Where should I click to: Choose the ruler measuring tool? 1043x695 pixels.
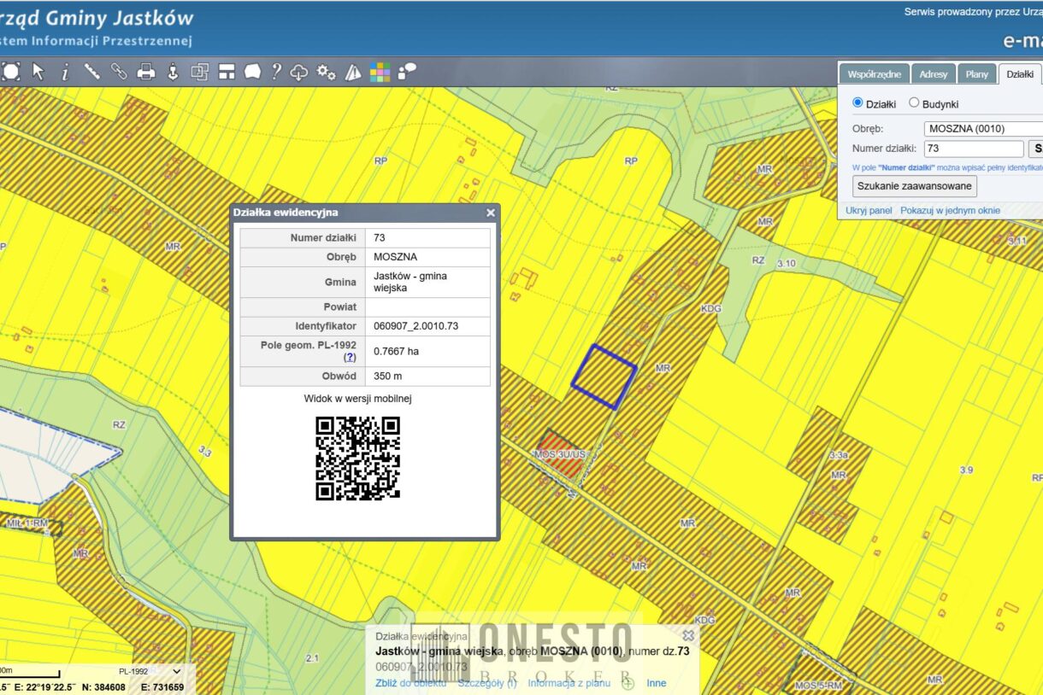91,72
